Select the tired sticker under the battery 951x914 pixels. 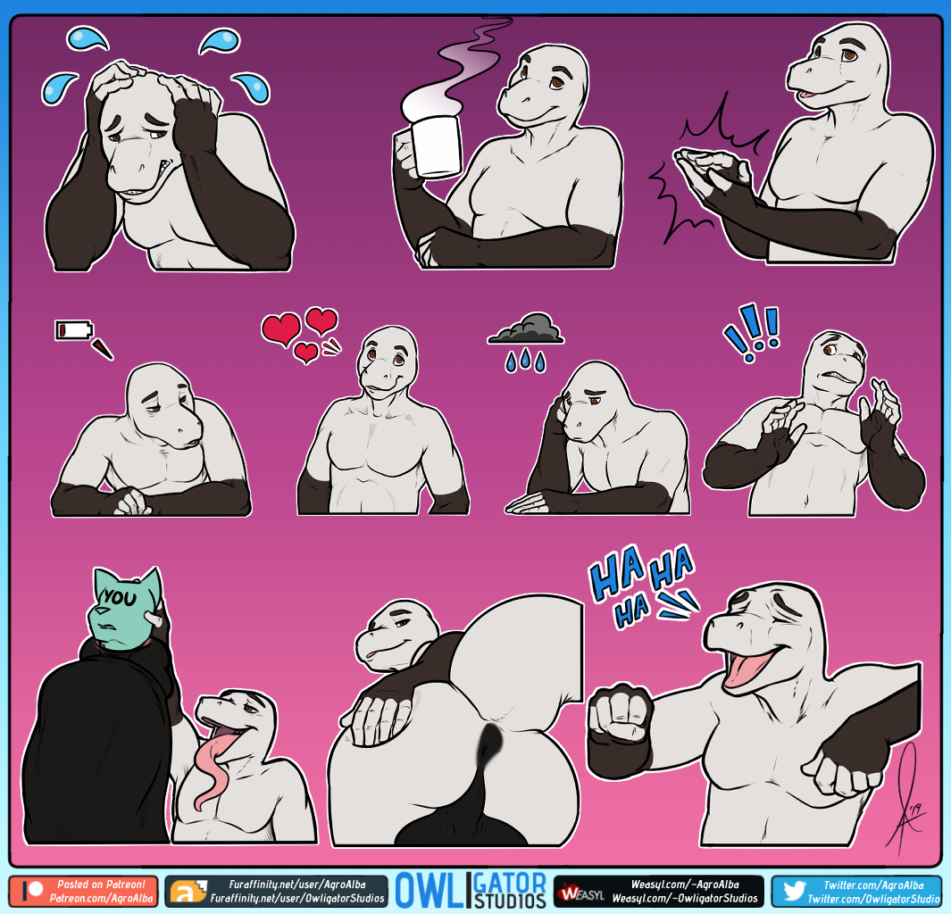pos(151,439)
